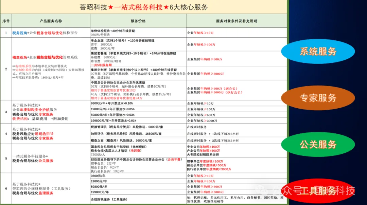Click the red 工具服务 ellipse
This screenshot has height=205, width=367.
tap(318, 191)
